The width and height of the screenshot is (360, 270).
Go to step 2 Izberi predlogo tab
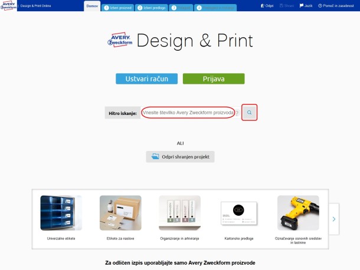click(152, 8)
